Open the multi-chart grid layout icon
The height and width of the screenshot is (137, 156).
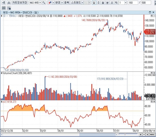(x=4, y=8)
